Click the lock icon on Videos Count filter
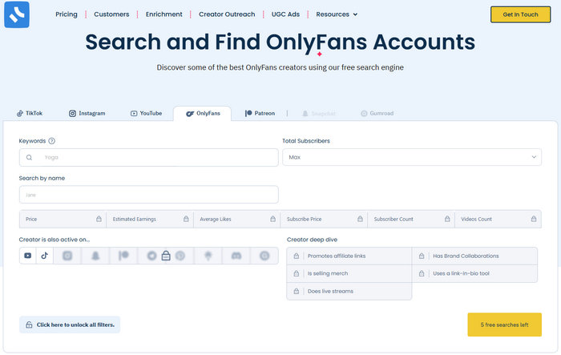 (534, 219)
